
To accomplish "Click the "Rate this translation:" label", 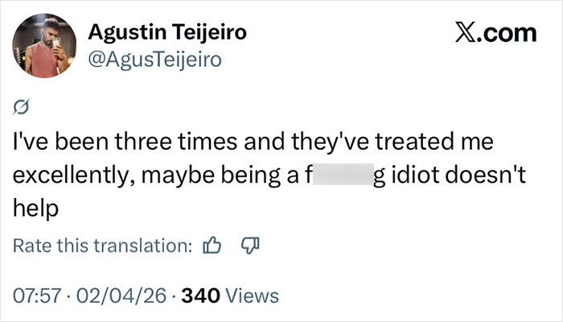I will pos(103,245).
